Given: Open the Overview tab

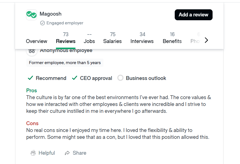Looking at the screenshot, I should click(x=36, y=41).
